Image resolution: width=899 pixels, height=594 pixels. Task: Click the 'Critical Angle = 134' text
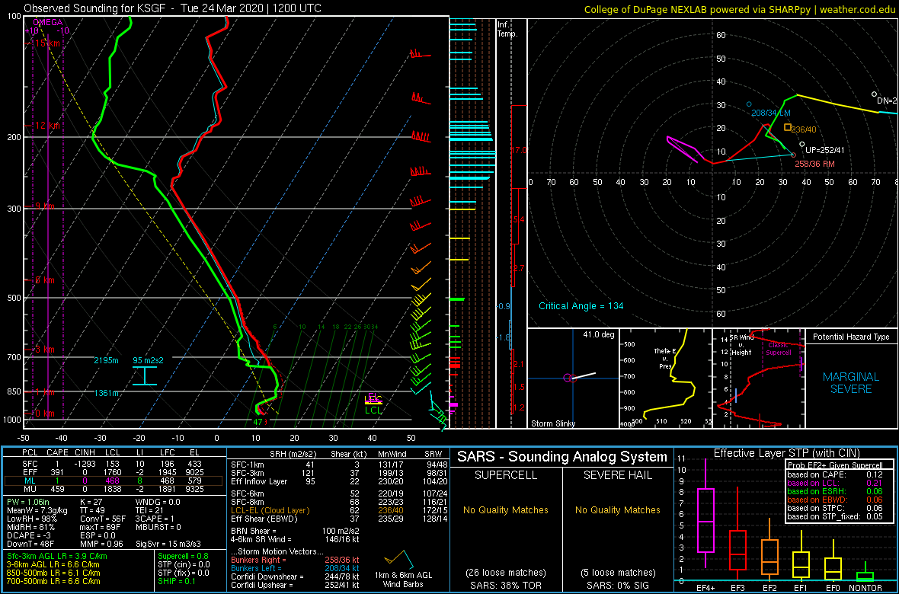[581, 305]
